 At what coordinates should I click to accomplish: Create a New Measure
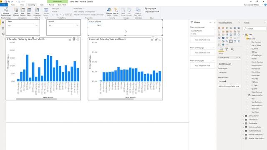coord(16,12)
